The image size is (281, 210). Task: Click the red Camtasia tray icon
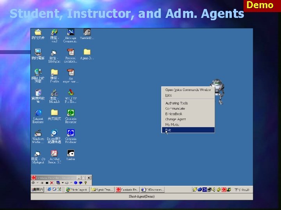224,190
